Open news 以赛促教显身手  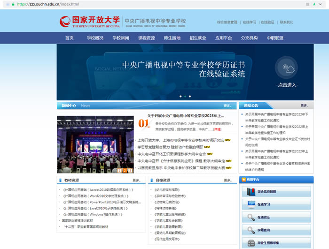pos(181,168)
